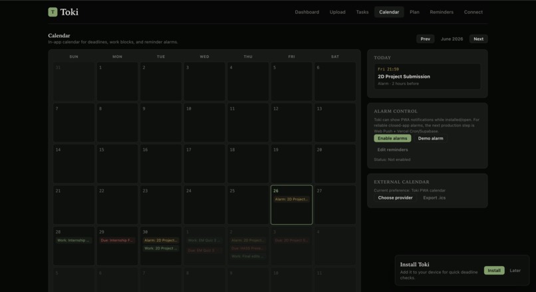Open the Plan tab
The image size is (536, 292).
click(x=414, y=12)
